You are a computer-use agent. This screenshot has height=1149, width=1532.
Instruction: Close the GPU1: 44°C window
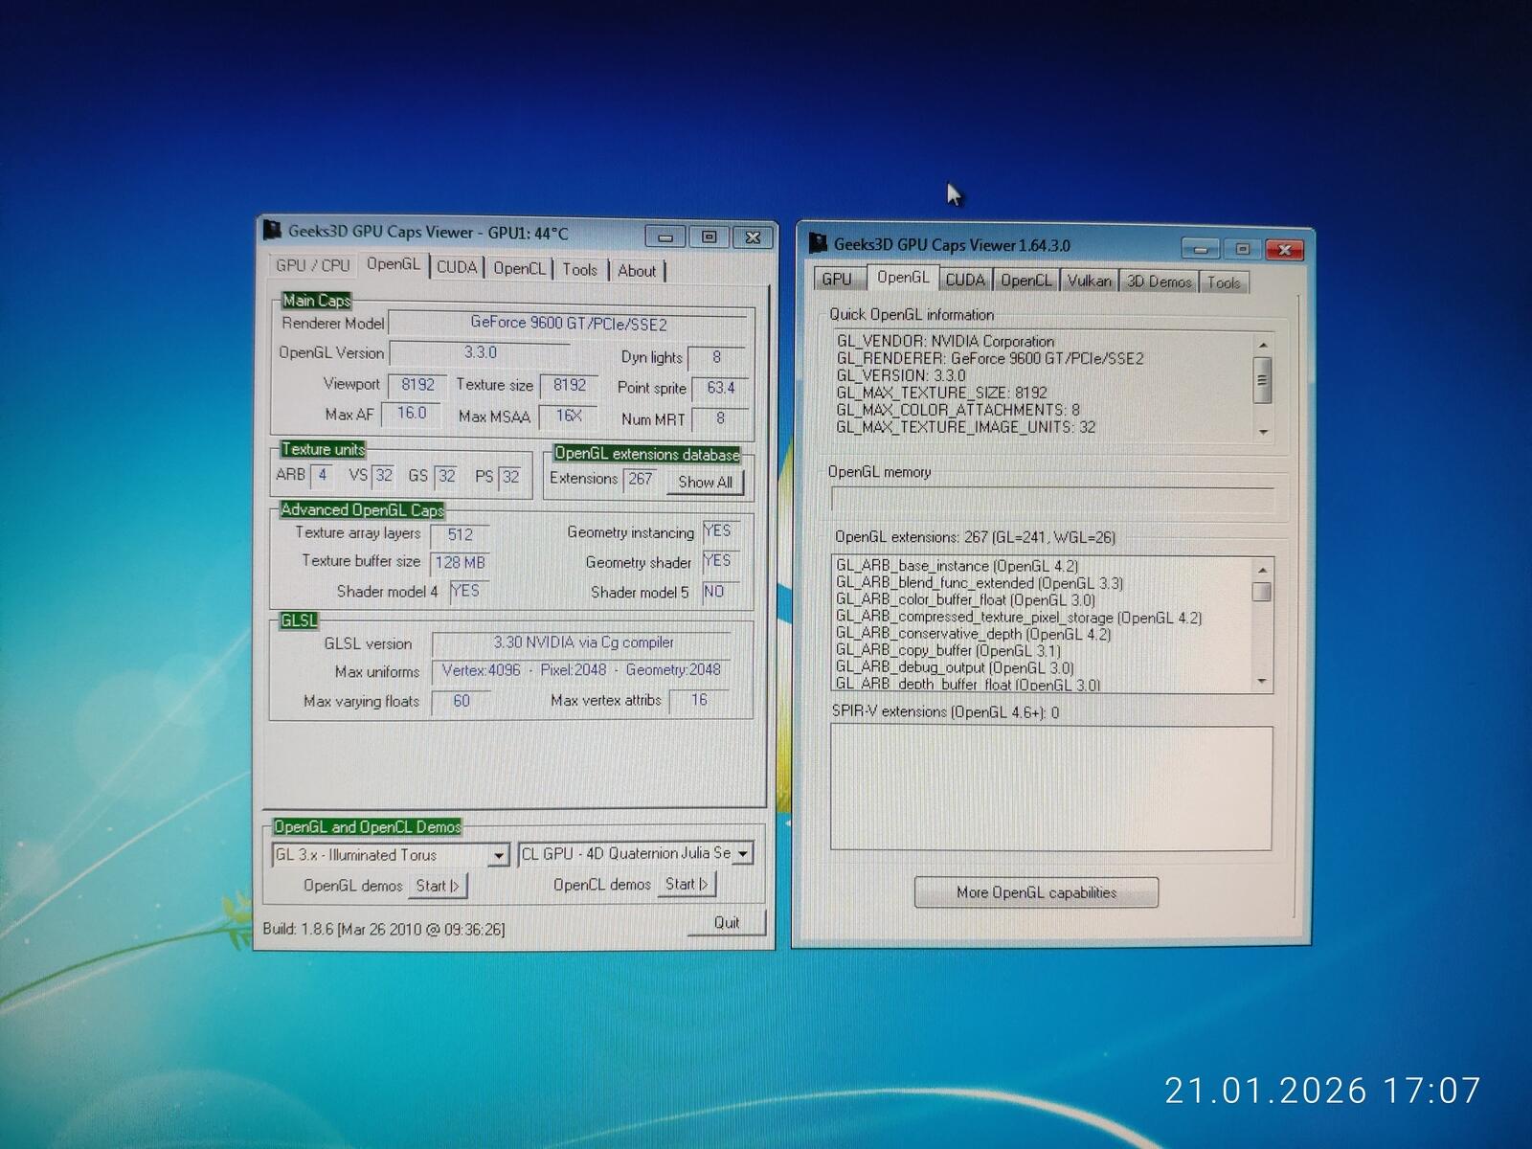753,237
